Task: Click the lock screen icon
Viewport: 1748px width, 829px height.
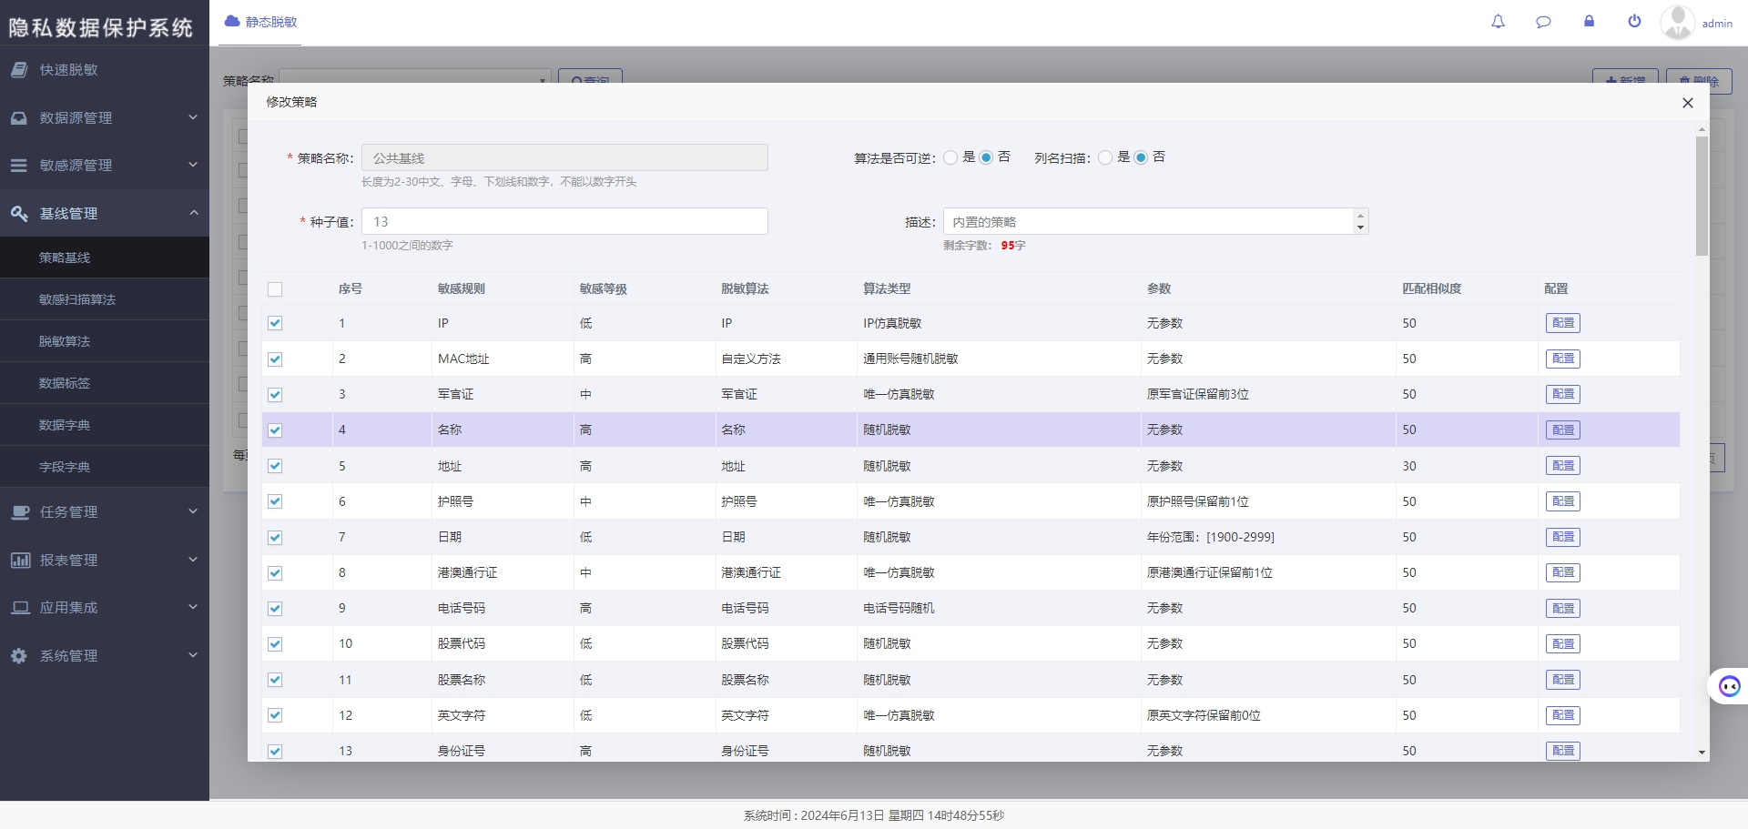Action: coord(1589,21)
